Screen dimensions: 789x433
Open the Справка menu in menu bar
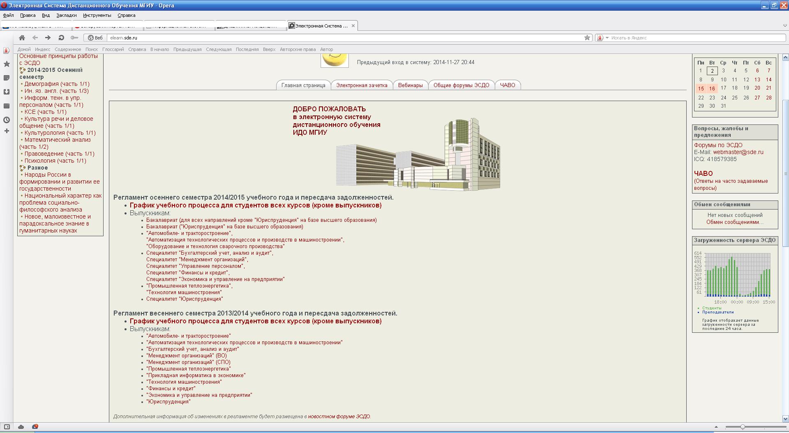click(x=126, y=15)
